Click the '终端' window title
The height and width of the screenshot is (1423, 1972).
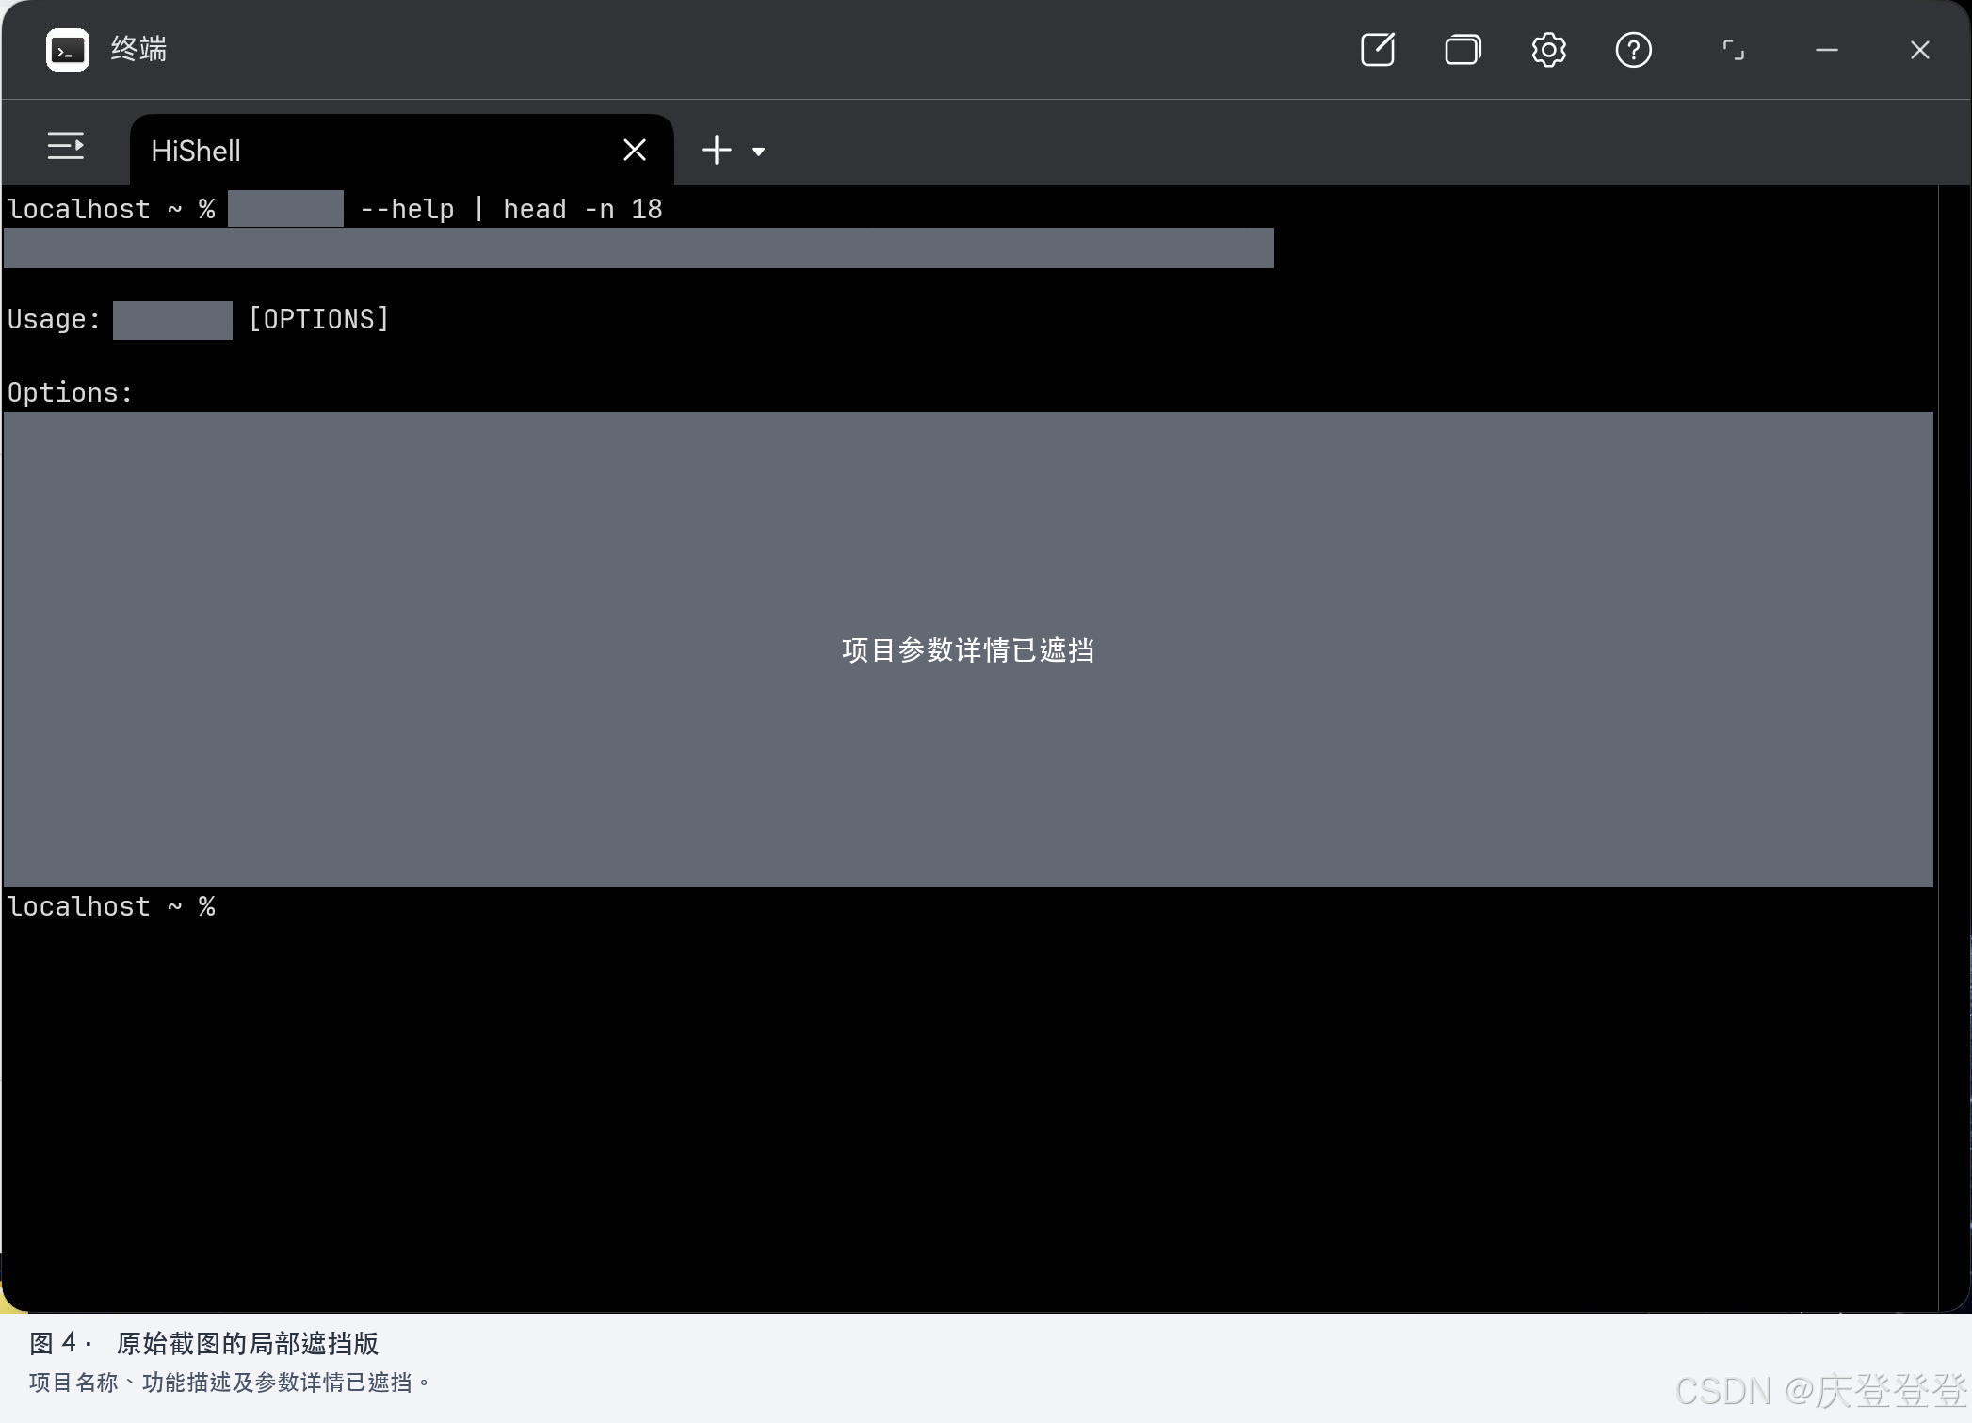[138, 49]
